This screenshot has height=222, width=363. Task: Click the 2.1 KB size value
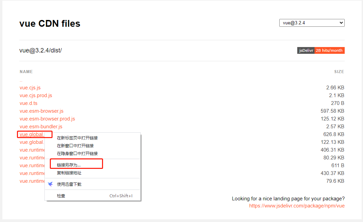click(337, 95)
